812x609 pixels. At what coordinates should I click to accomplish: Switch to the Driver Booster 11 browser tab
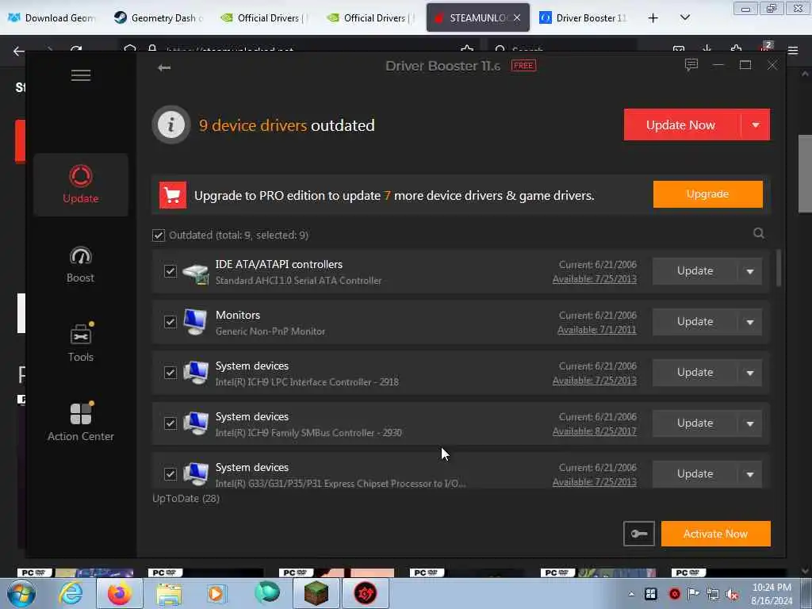click(x=584, y=17)
